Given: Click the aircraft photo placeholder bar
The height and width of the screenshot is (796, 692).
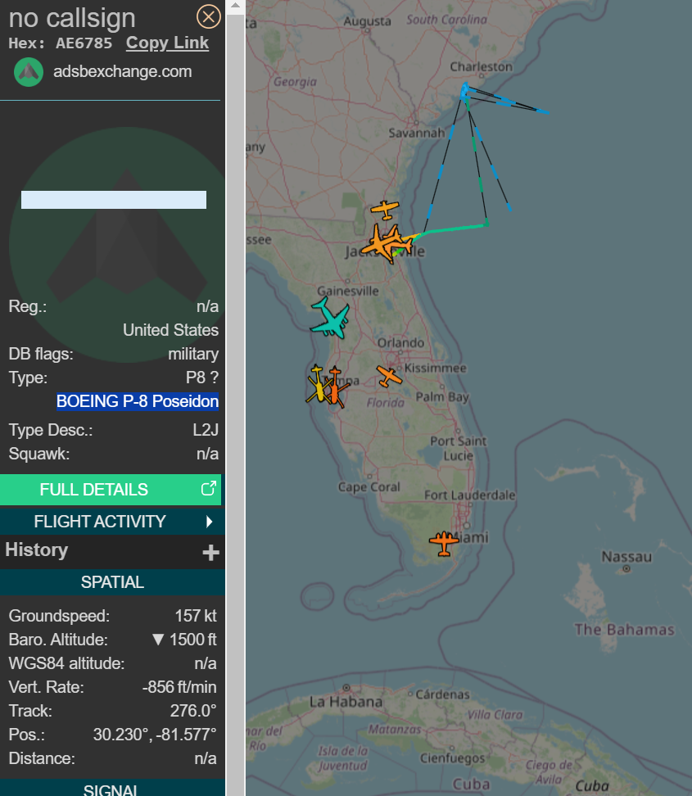Looking at the screenshot, I should (x=114, y=200).
